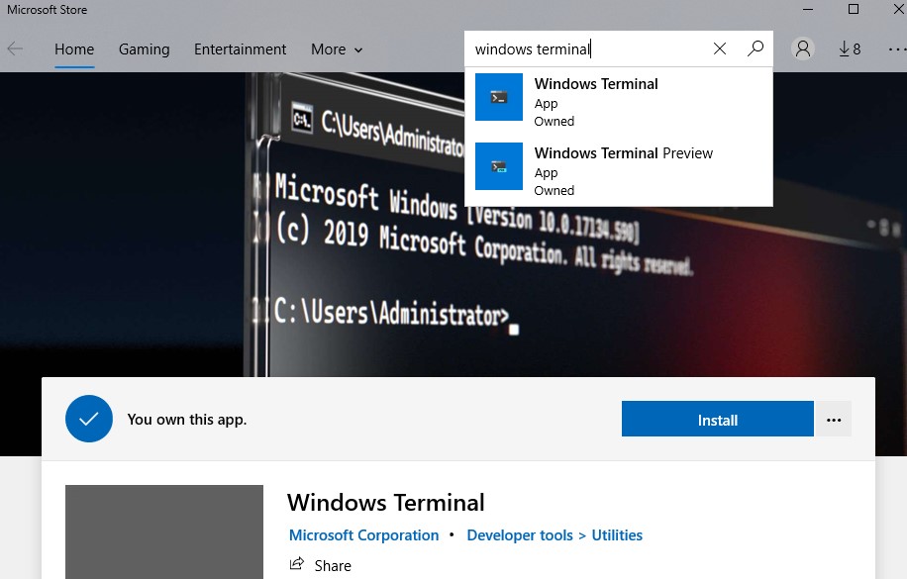Image resolution: width=907 pixels, height=579 pixels.
Task: Clear the search box with the X icon
Action: click(x=720, y=48)
